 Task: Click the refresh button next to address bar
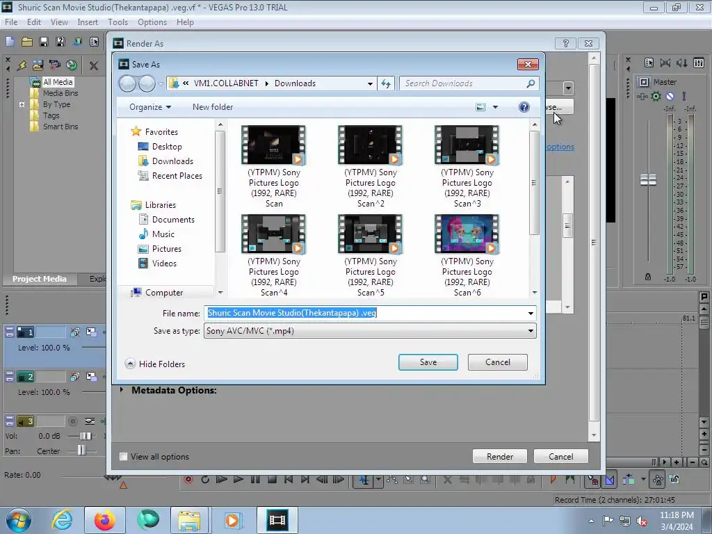pyautogui.click(x=386, y=83)
